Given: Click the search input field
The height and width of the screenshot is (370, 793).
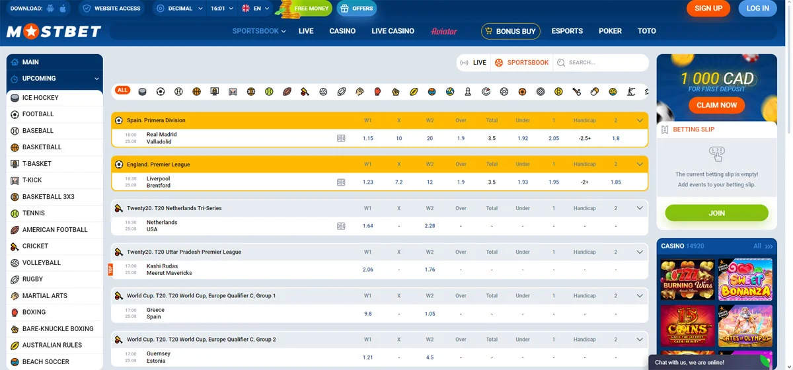Looking at the screenshot, I should [601, 63].
